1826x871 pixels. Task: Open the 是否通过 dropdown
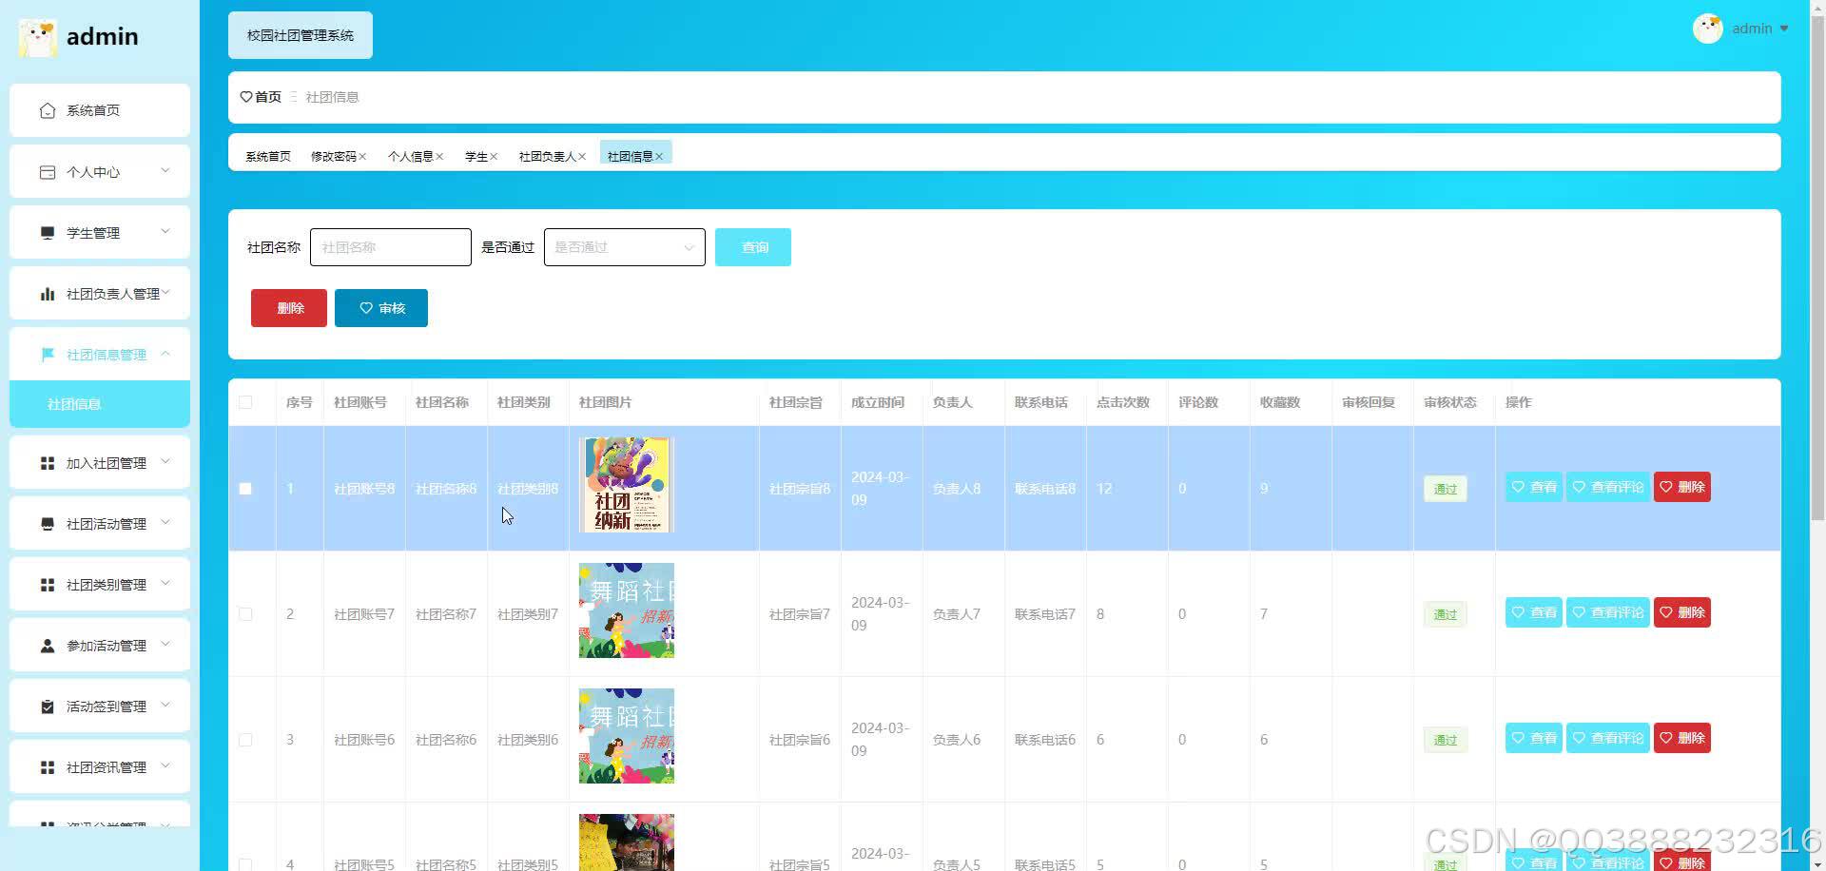(x=624, y=247)
